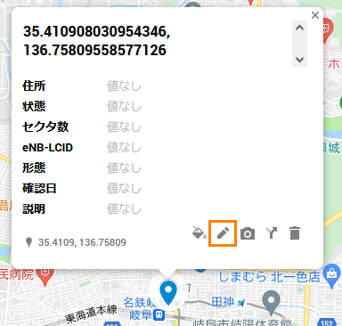Click the 住所 value field
The width and height of the screenshot is (342, 326).
coord(124,86)
